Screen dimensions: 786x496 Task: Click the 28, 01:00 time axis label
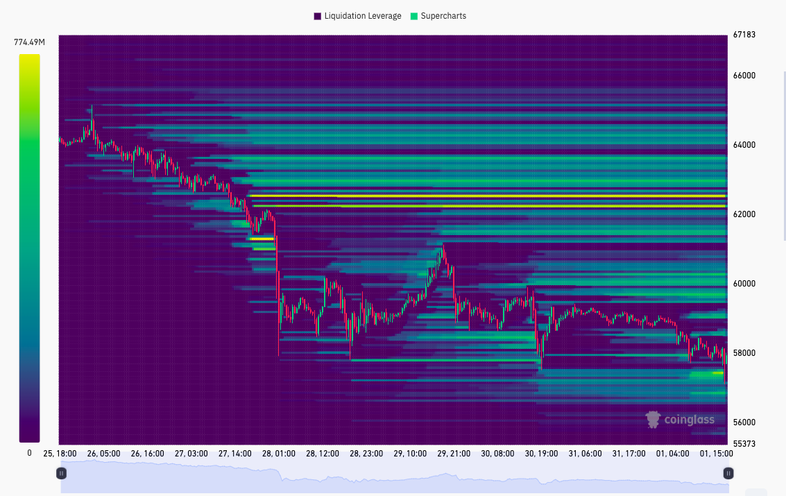pyautogui.click(x=279, y=454)
